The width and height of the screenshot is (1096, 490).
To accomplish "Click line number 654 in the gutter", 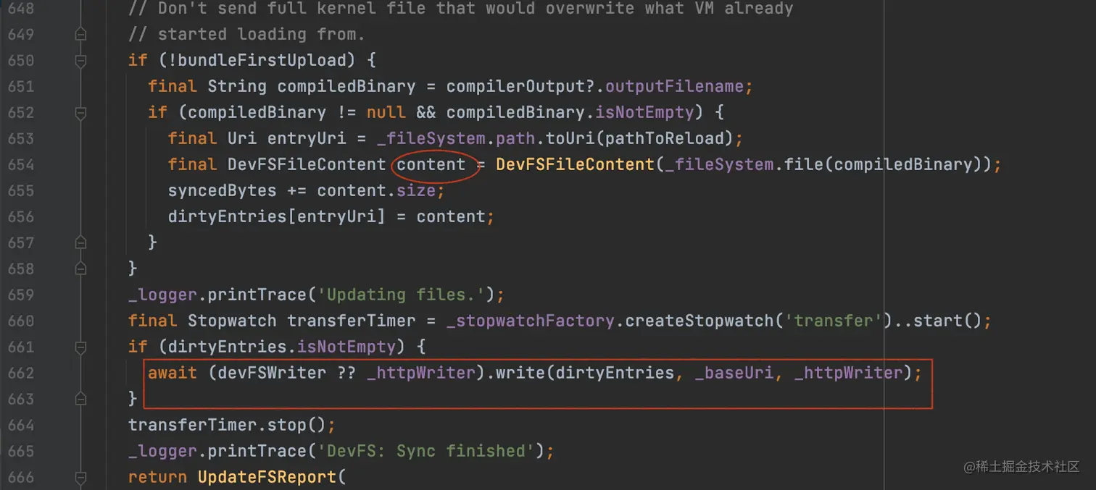I will tap(21, 164).
